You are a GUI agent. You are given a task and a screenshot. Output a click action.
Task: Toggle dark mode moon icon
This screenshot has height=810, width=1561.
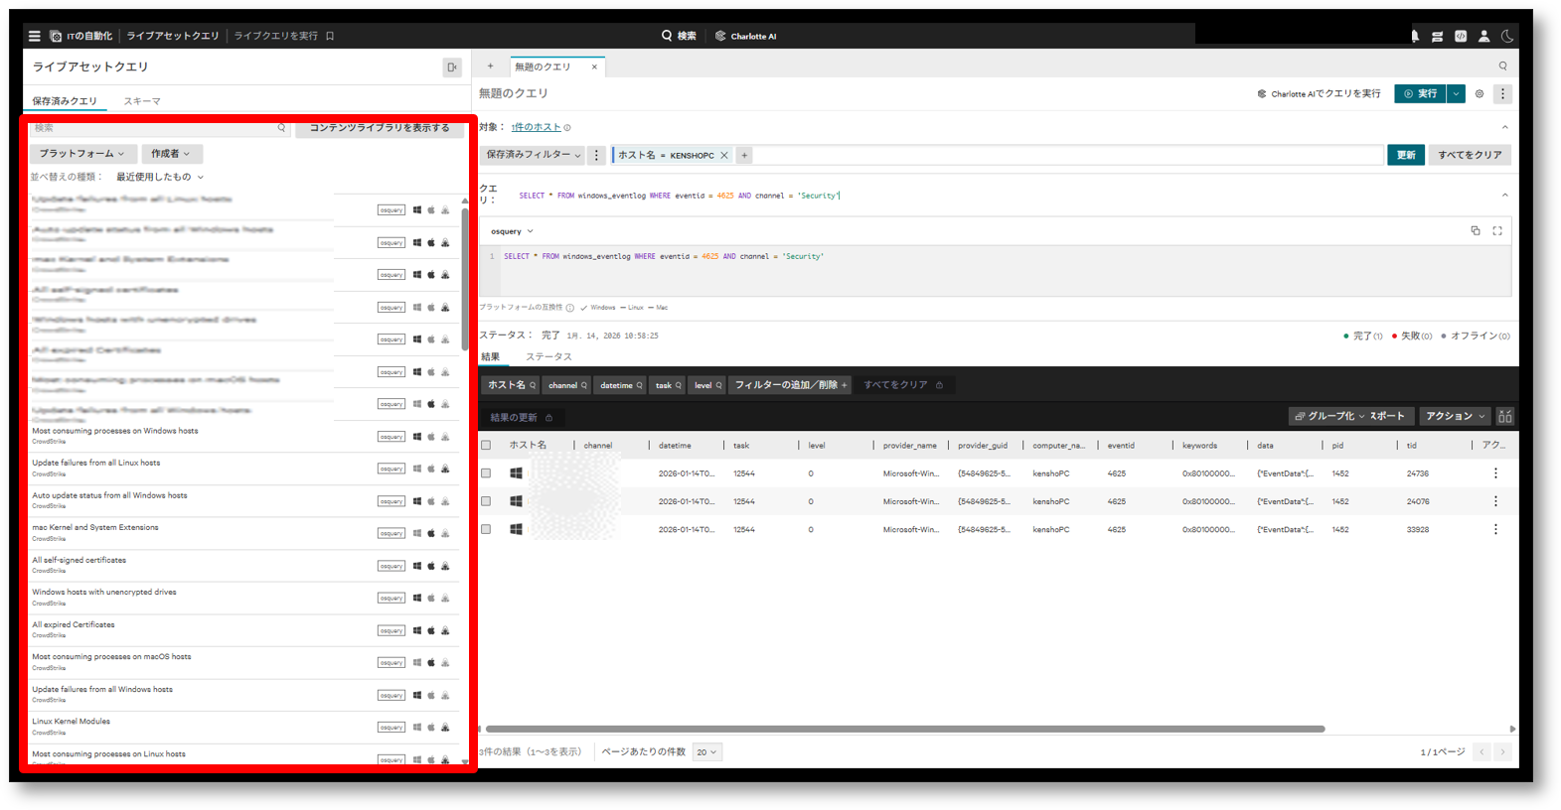(x=1507, y=36)
